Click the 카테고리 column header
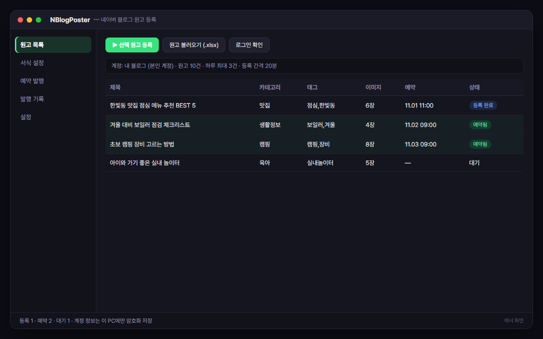 click(x=270, y=87)
